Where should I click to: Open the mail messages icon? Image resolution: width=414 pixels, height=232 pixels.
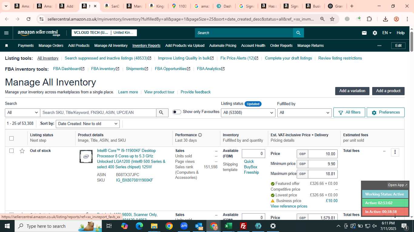(364, 33)
